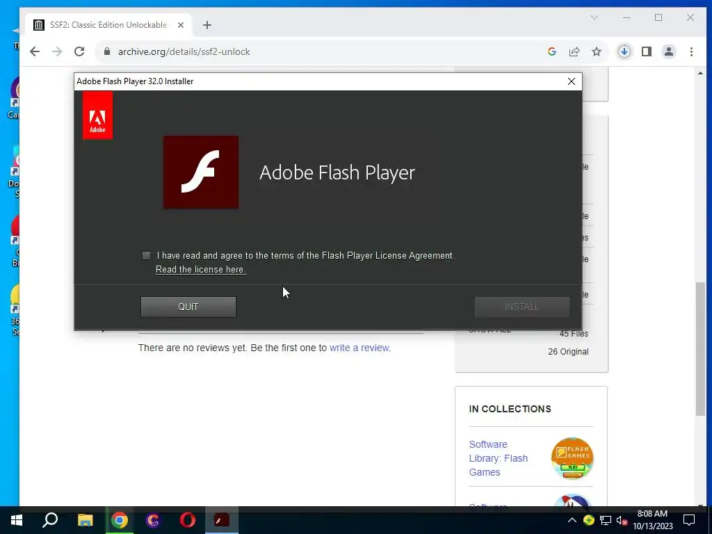The width and height of the screenshot is (712, 534).
Task: Close the Adobe Flash Player Installer dialog
Action: pos(572,81)
